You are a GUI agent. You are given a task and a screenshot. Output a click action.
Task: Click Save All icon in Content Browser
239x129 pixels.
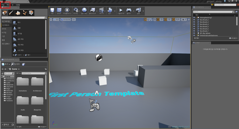[23, 64]
